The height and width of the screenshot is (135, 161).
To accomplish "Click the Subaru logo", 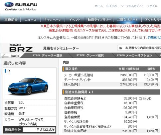I will (21, 6).
